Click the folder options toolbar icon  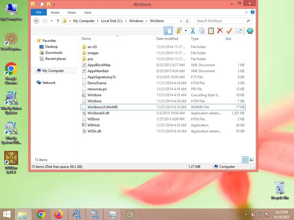(179, 31)
